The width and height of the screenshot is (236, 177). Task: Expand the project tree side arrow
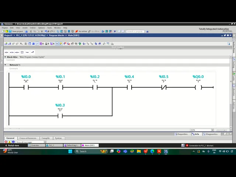tap(2, 35)
